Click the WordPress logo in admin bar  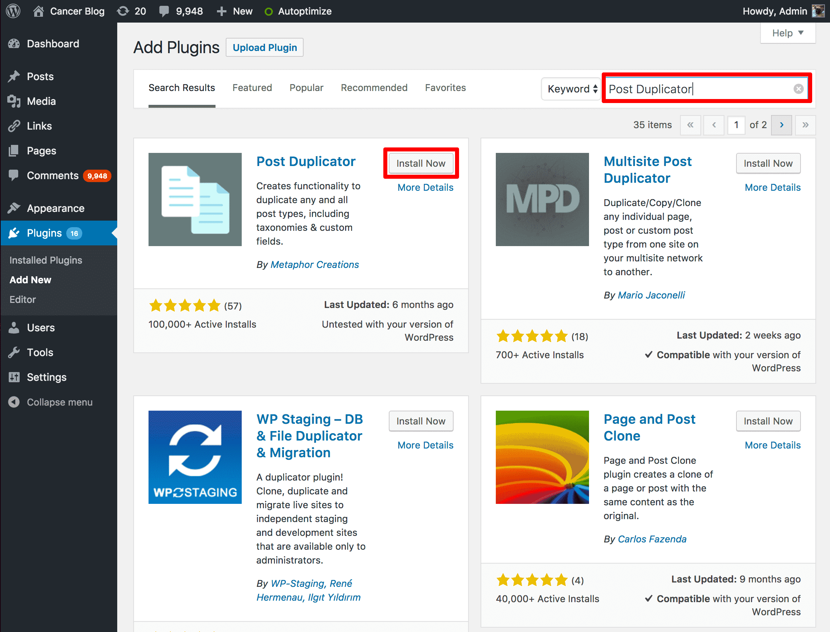tap(13, 11)
